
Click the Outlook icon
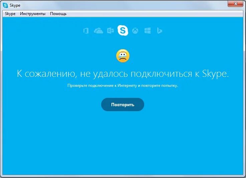(x=110, y=31)
